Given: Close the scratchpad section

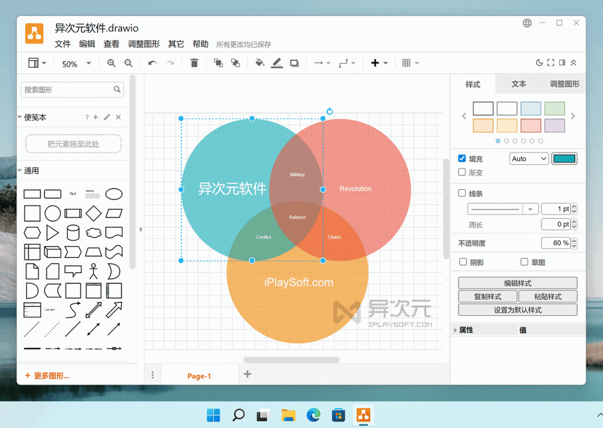Looking at the screenshot, I should tap(119, 117).
